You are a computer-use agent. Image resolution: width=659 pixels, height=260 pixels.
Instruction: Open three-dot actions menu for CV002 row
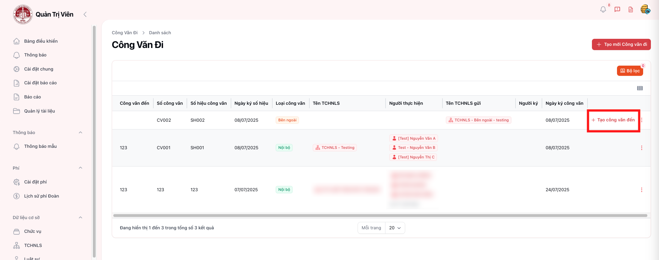tap(642, 120)
